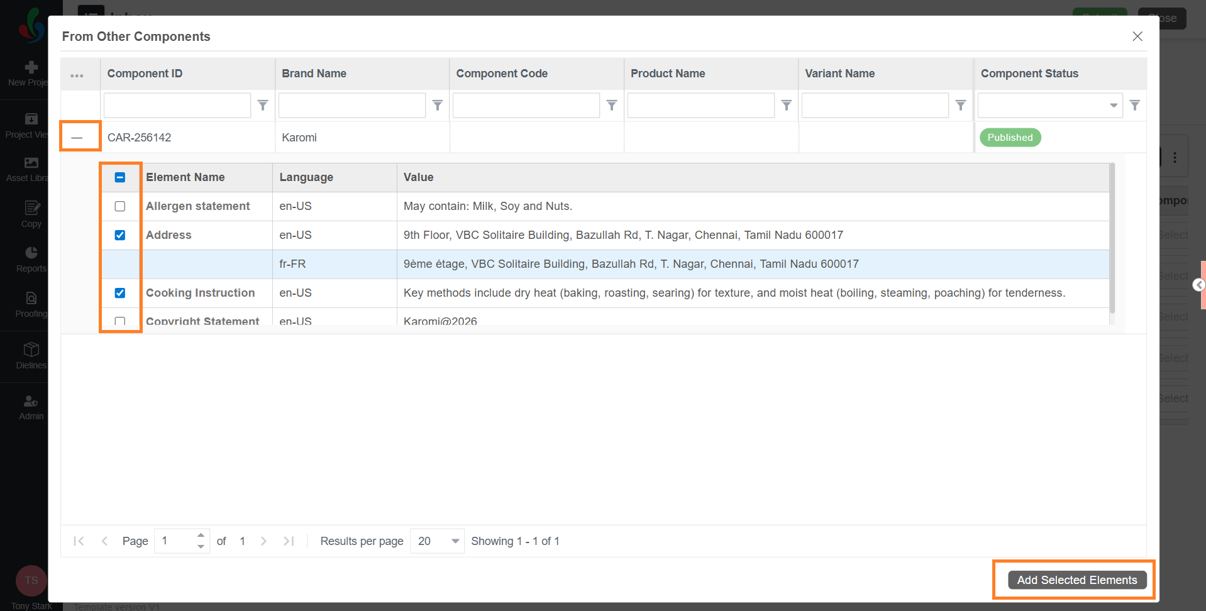Close the From Other Components dialog
The width and height of the screenshot is (1206, 611).
pyautogui.click(x=1137, y=36)
